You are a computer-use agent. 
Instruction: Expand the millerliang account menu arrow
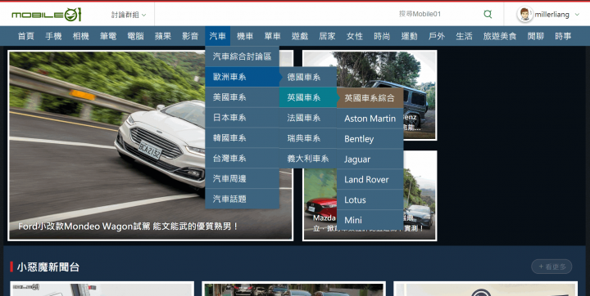point(577,15)
